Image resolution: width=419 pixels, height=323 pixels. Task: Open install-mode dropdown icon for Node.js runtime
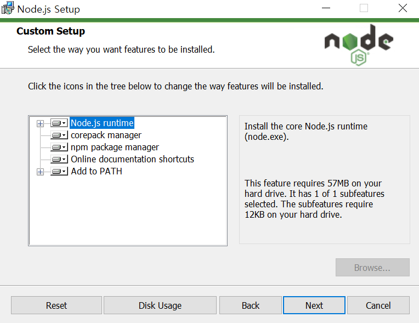59,123
